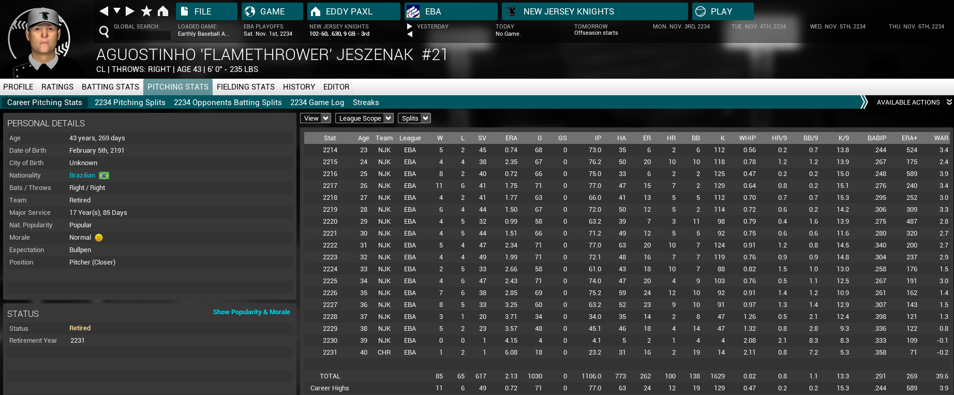Viewport: 954px width, 395px height.
Task: Click the PLAY button
Action: (723, 11)
